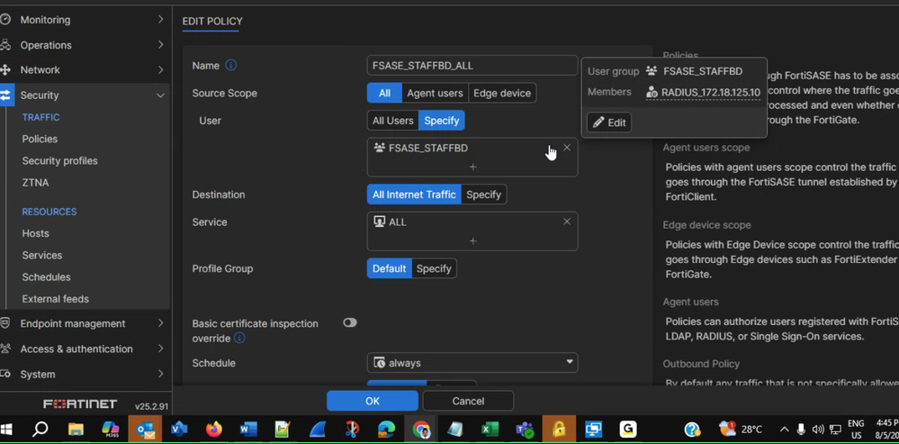Go to ZTNA in the sidebar

tap(35, 183)
